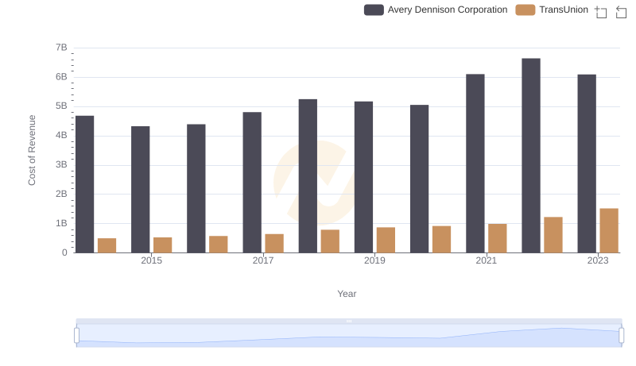Click the 5B y-axis label
Screen dimensions: 636x366
click(x=61, y=106)
